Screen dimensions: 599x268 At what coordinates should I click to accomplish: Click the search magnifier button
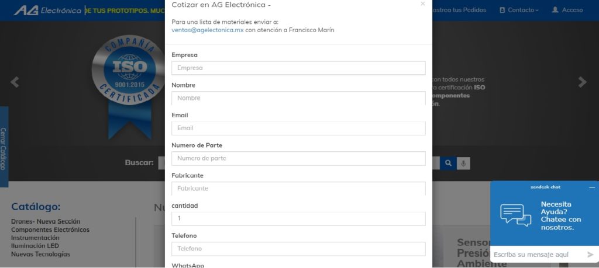pos(449,163)
